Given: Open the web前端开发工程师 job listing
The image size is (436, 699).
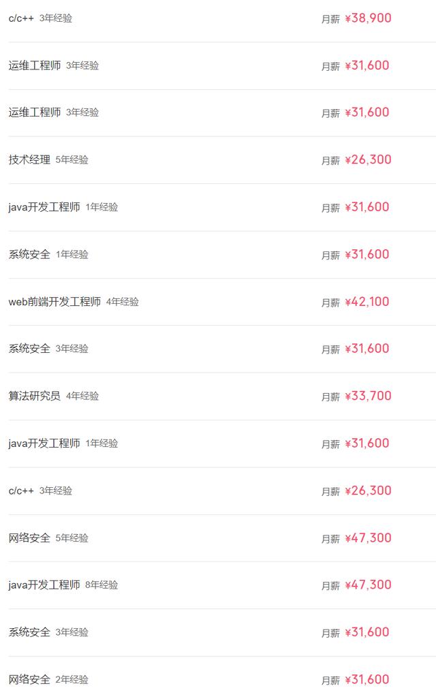Looking at the screenshot, I should click(x=54, y=302).
